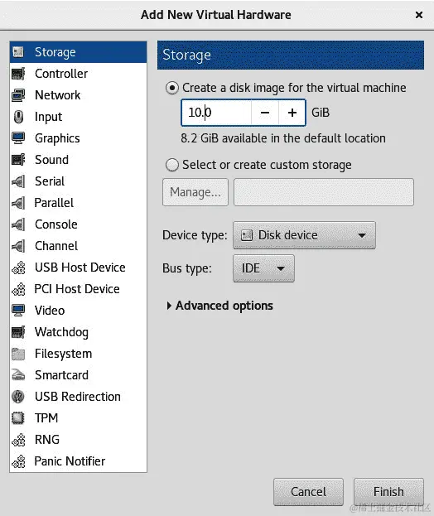Click the Smartcard reader icon
This screenshot has height=516, width=434.
18,375
